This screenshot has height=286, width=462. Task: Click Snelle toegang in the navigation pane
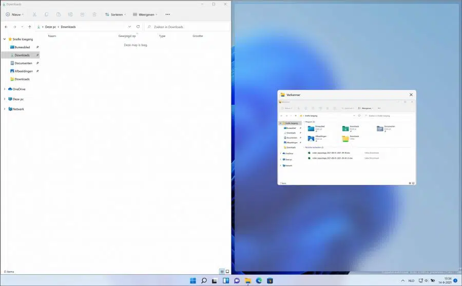pos(23,39)
